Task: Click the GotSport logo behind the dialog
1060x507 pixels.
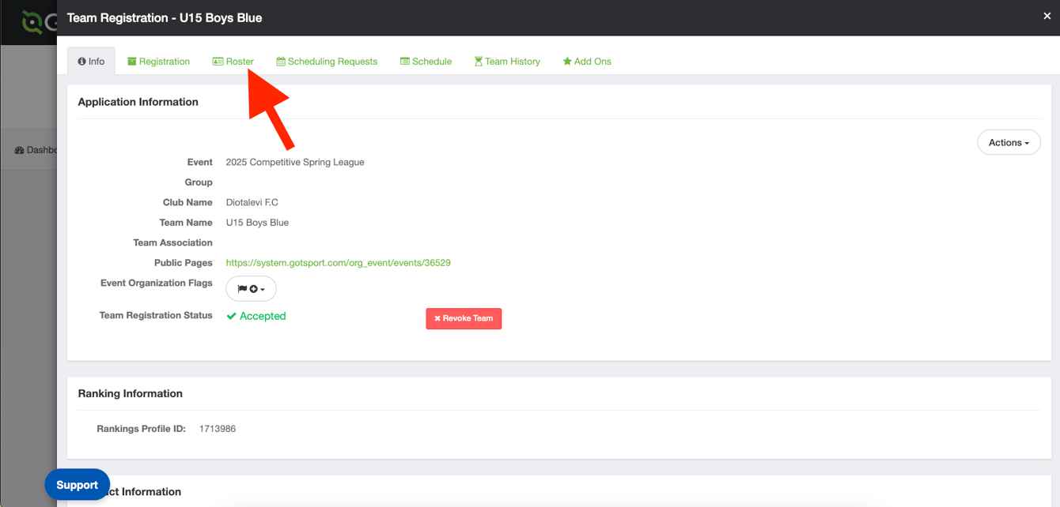Action: 38,22
